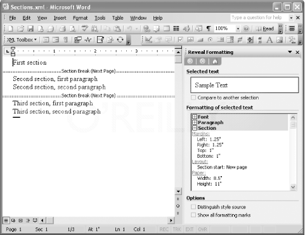The image size is (305, 235).
Task: Open the Zoom 100% dropdown arrow
Action: pyautogui.click(x=238, y=29)
